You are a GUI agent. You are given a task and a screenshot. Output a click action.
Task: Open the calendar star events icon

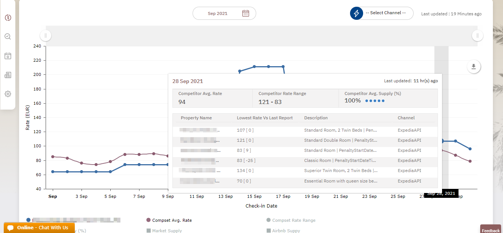point(8,56)
